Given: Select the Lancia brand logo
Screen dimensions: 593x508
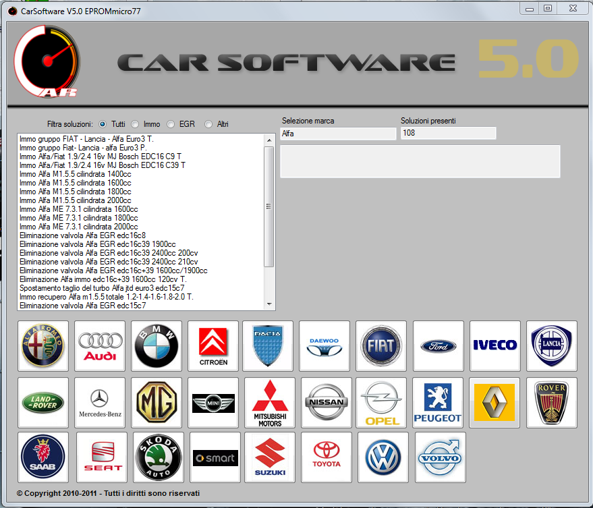Looking at the screenshot, I should [552, 345].
